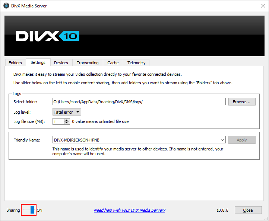This screenshot has width=269, height=221.
Task: Click the DivX Media Server title bar icon
Action: coord(6,6)
